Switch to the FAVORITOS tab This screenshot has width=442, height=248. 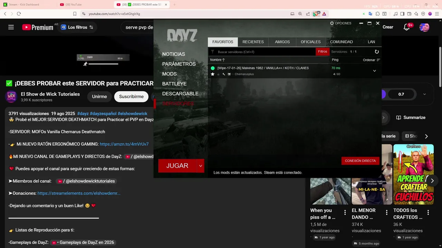click(223, 42)
